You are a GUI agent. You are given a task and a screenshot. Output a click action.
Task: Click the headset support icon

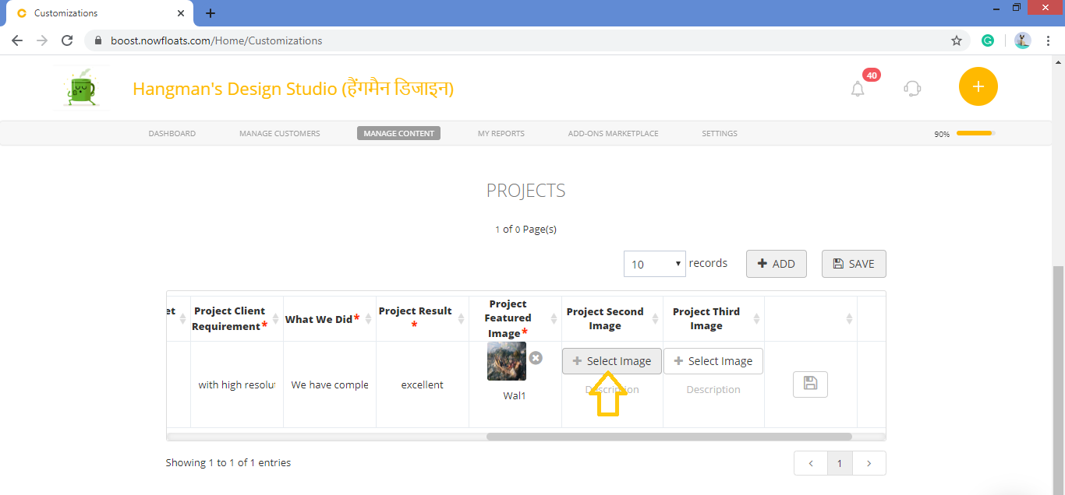[x=911, y=88]
